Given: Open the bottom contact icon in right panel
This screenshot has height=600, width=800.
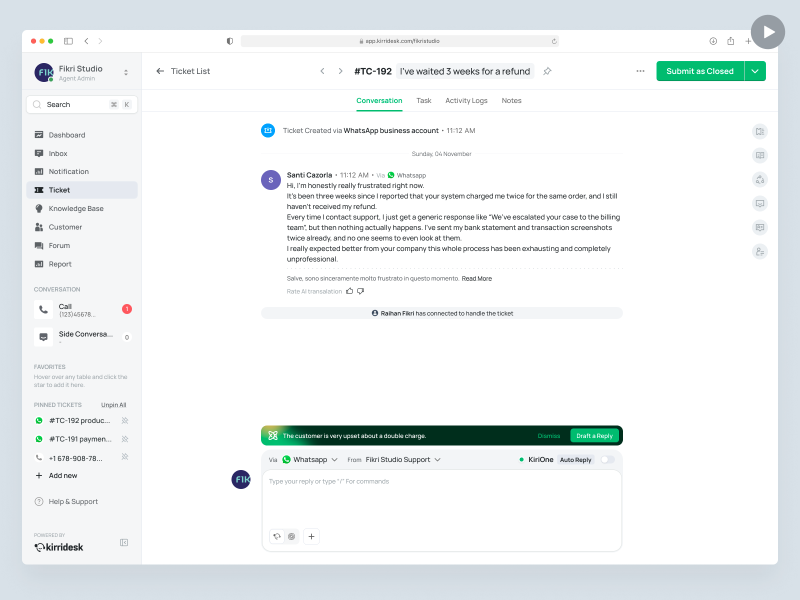Looking at the screenshot, I should click(x=760, y=251).
